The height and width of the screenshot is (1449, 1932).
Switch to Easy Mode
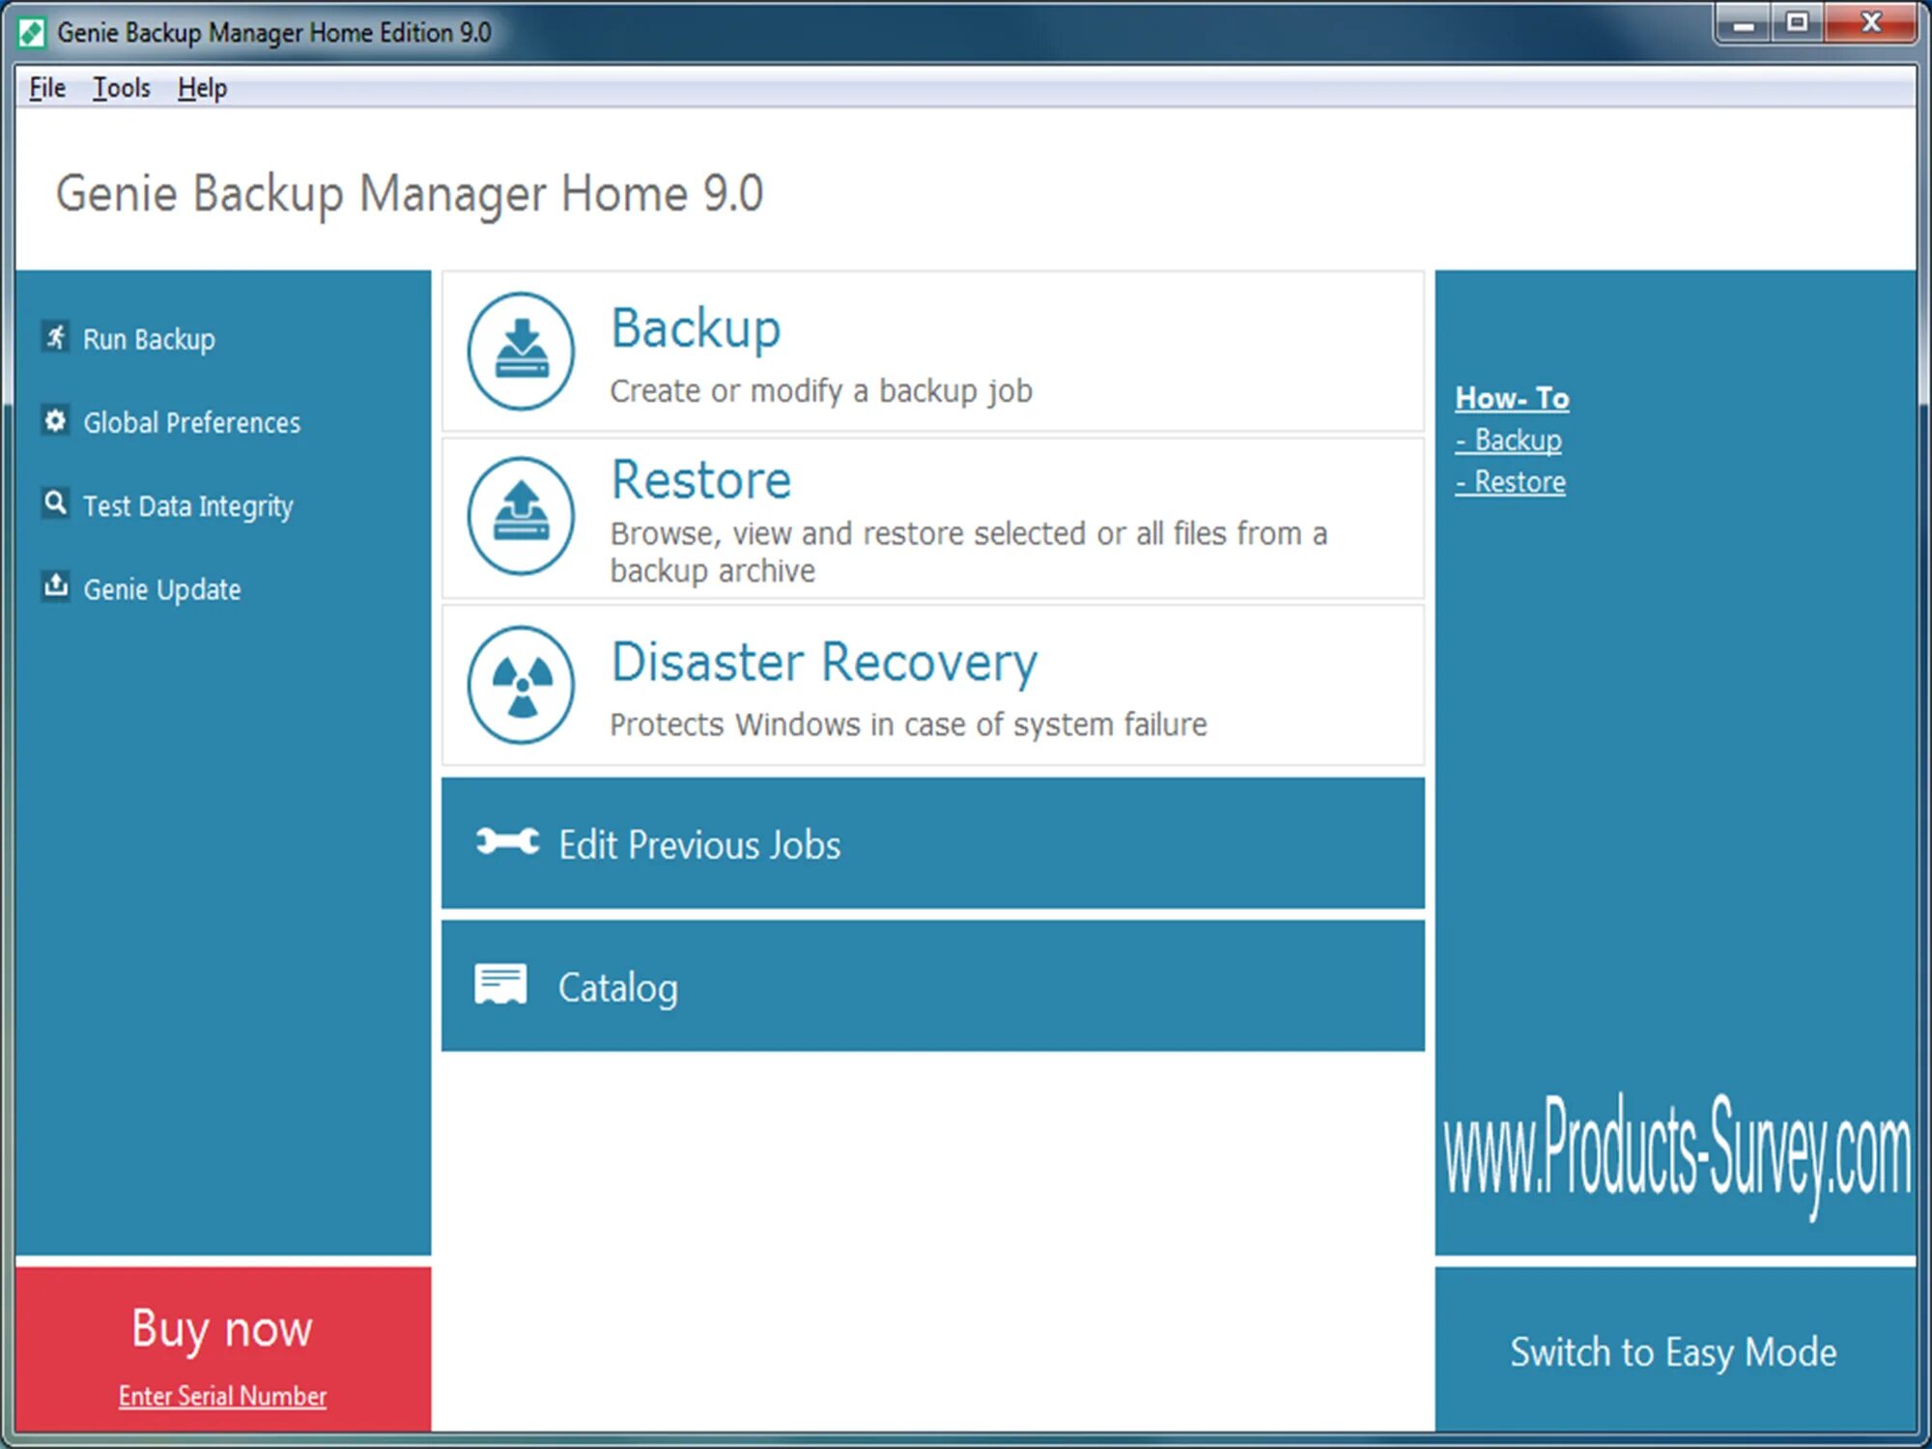coord(1673,1351)
